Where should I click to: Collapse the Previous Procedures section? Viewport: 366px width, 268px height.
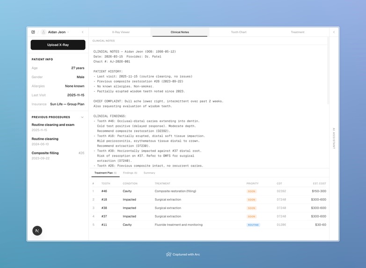point(82,117)
